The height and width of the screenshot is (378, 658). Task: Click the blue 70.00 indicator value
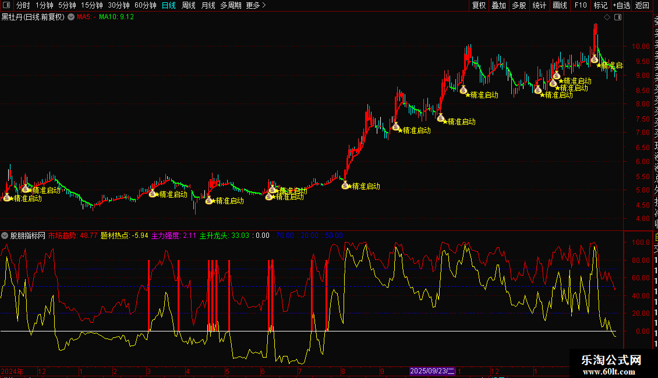pos(285,236)
